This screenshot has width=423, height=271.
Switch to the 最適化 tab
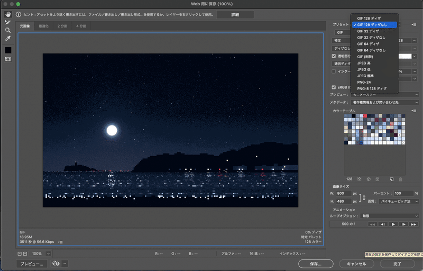[43, 26]
